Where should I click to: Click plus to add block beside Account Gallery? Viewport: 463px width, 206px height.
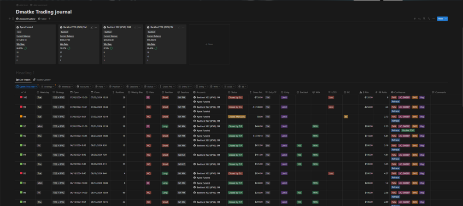point(10,18)
